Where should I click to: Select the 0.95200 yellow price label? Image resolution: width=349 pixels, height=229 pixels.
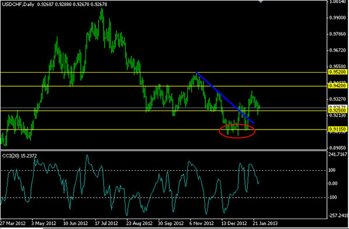(337, 72)
